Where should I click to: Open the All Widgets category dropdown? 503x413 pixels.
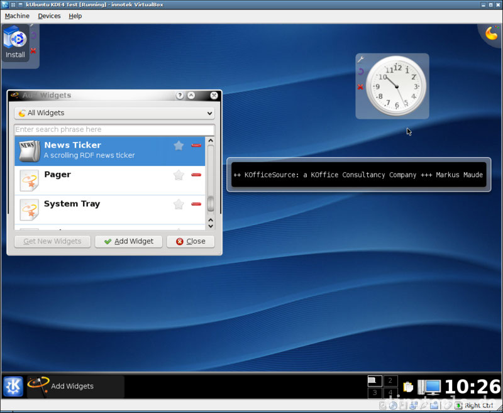click(114, 113)
